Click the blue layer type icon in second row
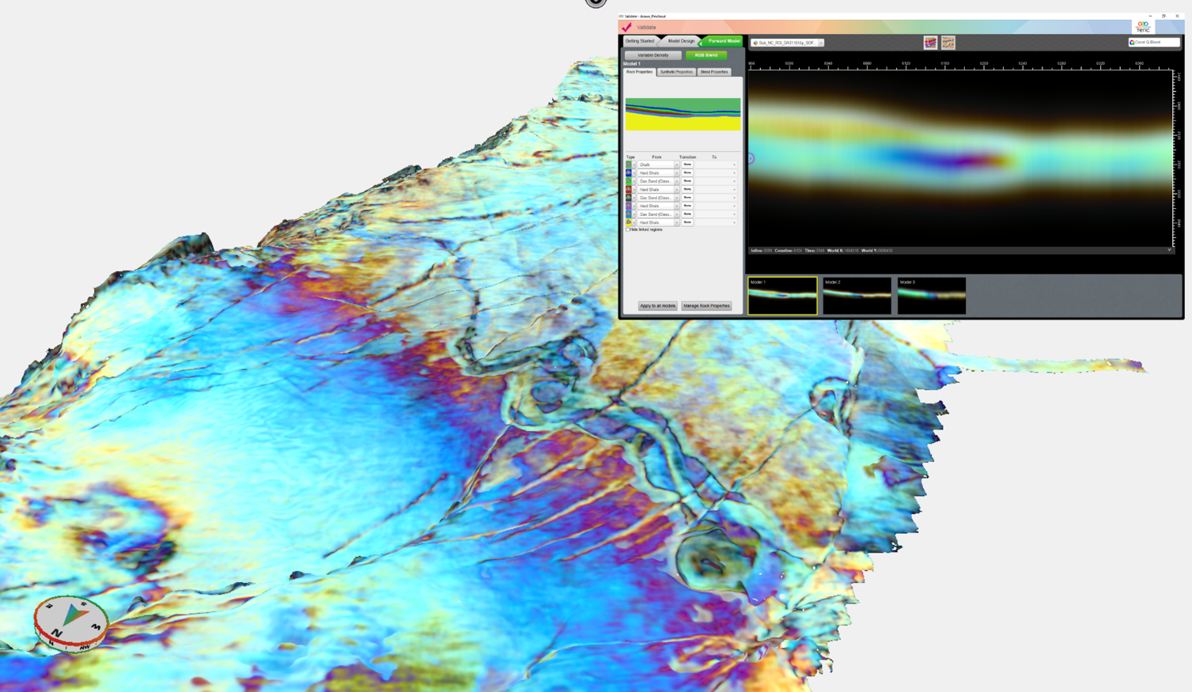This screenshot has width=1192, height=692. pyautogui.click(x=629, y=172)
